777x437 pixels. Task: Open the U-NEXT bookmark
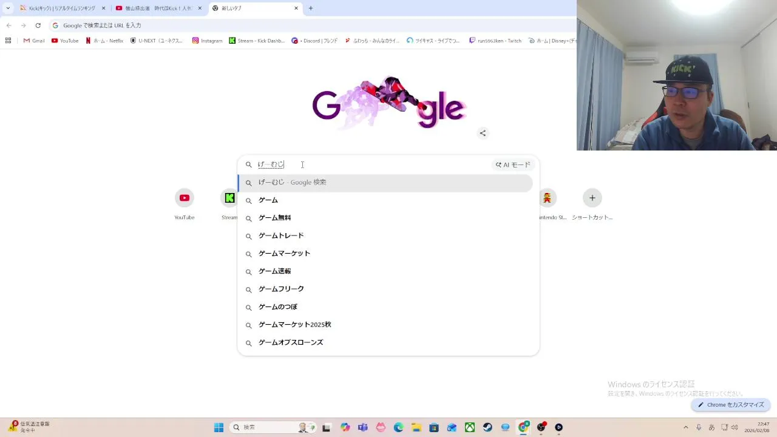(x=157, y=41)
